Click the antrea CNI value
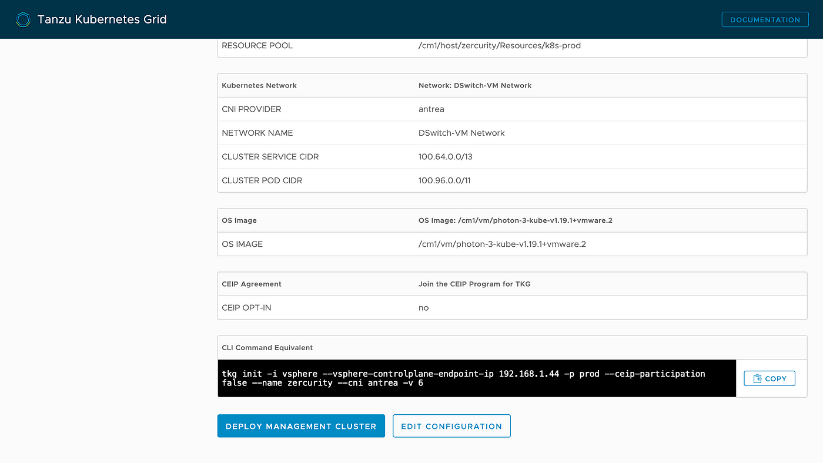 pyautogui.click(x=431, y=109)
